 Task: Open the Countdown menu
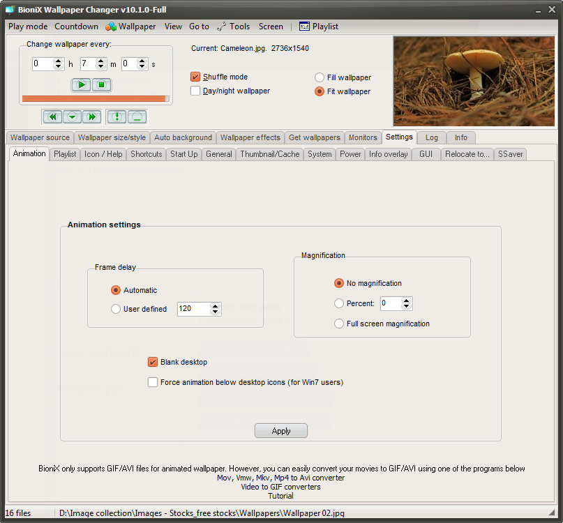point(76,26)
